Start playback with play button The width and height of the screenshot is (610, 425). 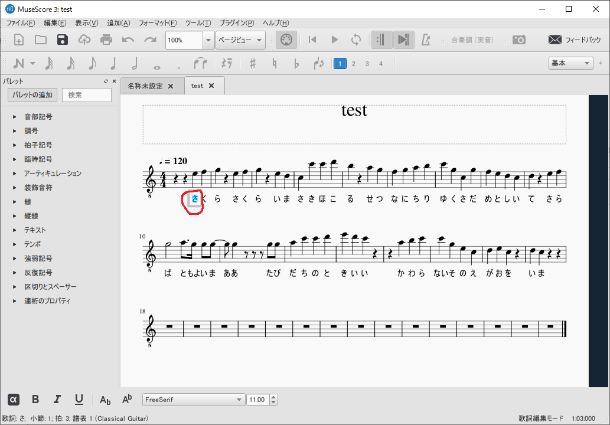pos(334,40)
